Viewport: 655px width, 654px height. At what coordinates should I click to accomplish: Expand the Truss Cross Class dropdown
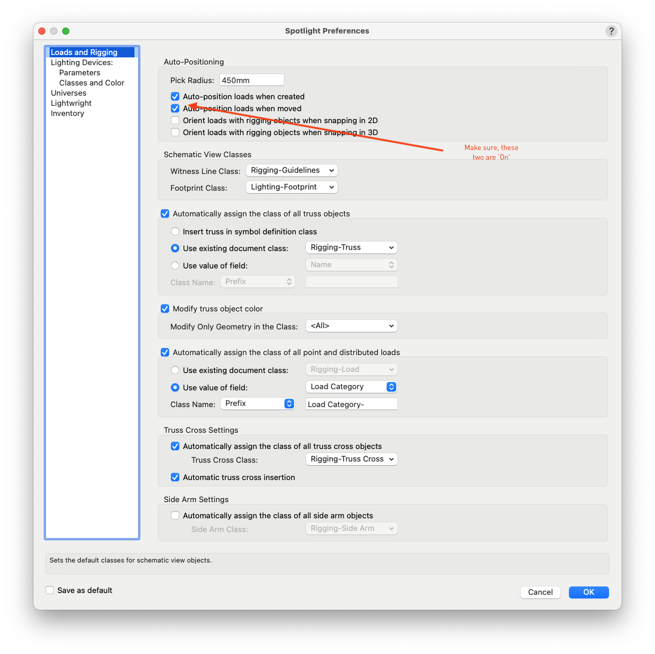(351, 459)
